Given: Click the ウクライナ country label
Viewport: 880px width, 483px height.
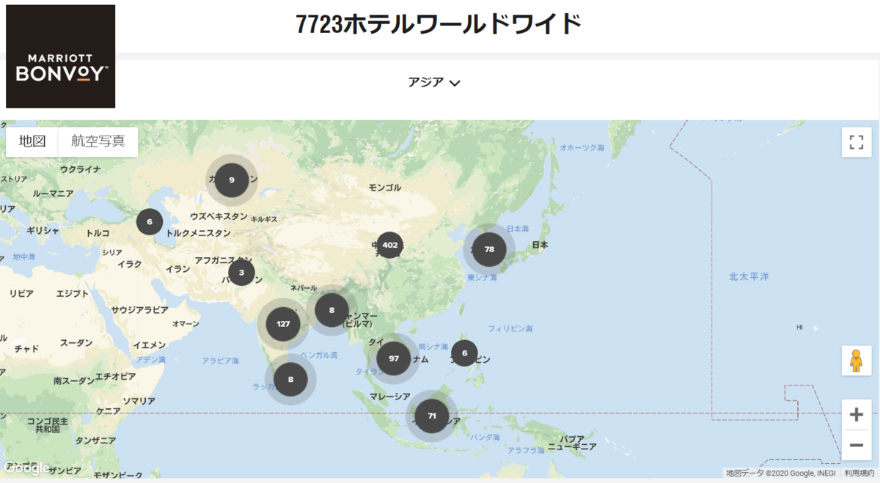Looking at the screenshot, I should point(81,169).
